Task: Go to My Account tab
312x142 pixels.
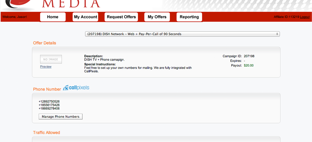Action: (x=85, y=17)
